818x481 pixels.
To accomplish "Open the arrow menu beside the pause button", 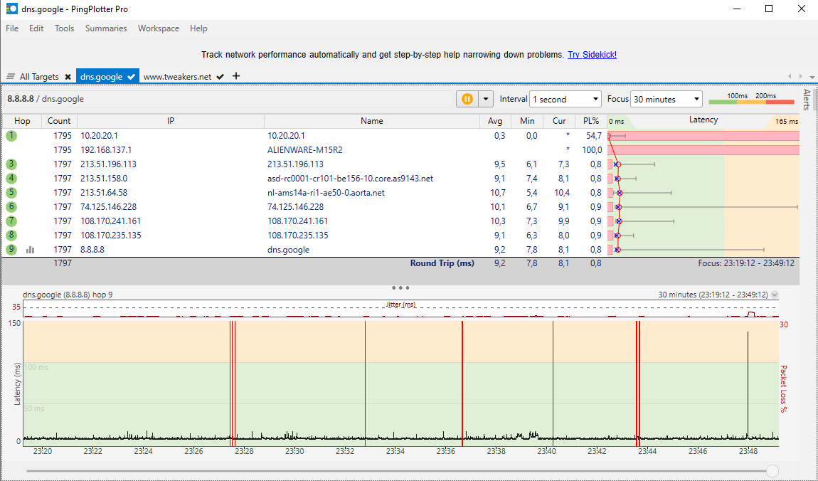I will (486, 100).
